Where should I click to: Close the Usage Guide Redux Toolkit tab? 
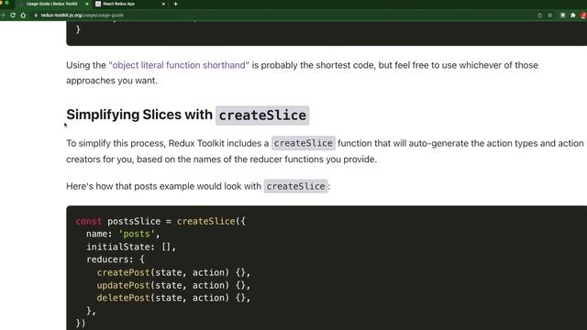(x=87, y=4)
